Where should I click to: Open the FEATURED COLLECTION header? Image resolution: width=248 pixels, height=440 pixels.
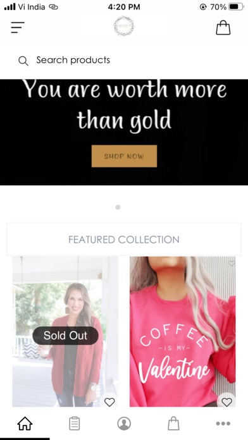pos(124,240)
